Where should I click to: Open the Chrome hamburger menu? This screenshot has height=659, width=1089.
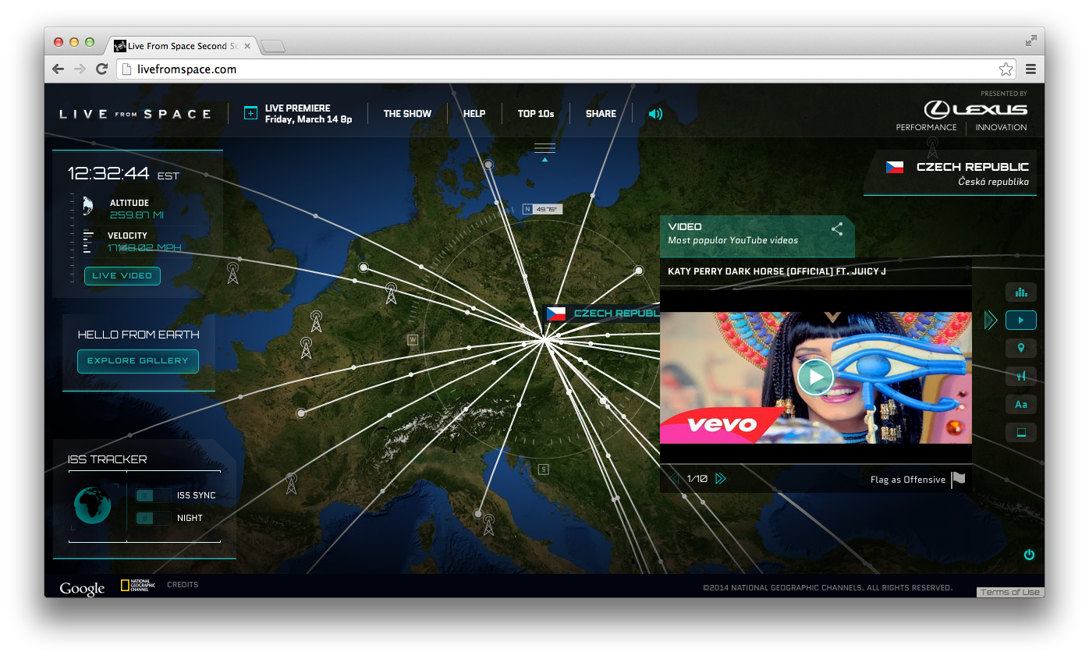pyautogui.click(x=1030, y=69)
